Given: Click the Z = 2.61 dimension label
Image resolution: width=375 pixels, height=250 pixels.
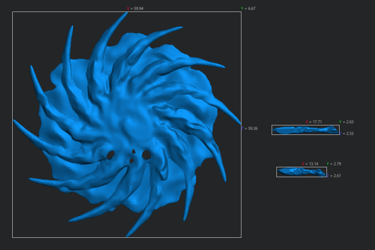Looking at the screenshot, I should pyautogui.click(x=335, y=176).
